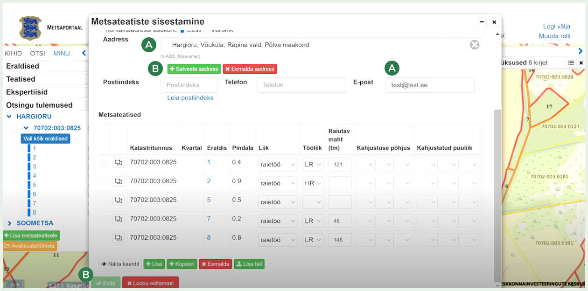The height and width of the screenshot is (291, 588).
Task: Click Logi välja link
Action: (x=557, y=27)
